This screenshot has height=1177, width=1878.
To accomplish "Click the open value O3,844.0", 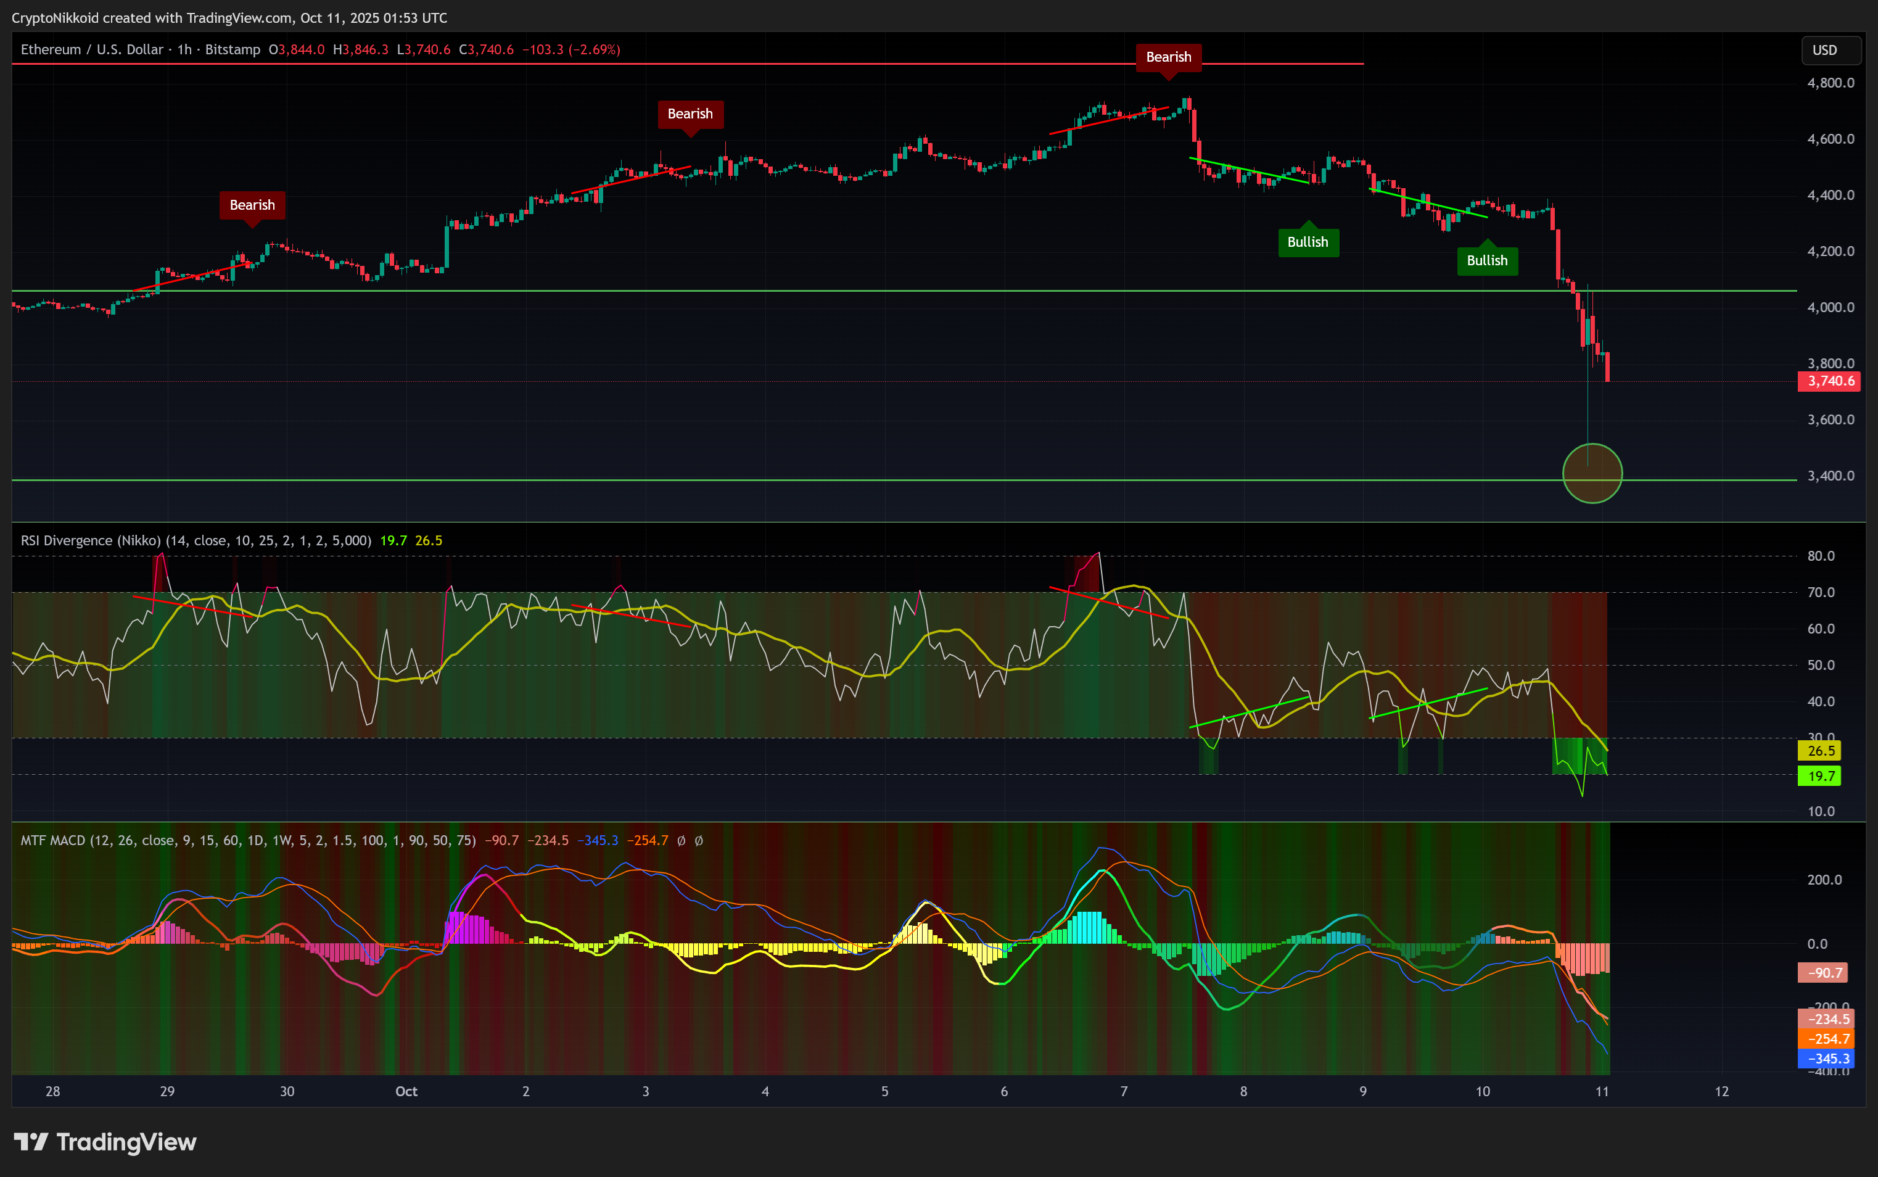I will pyautogui.click(x=297, y=50).
